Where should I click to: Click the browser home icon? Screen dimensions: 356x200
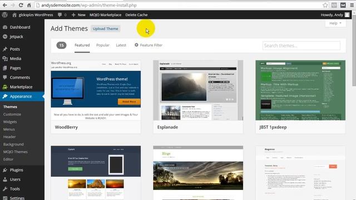pyautogui.click(x=29, y=5)
